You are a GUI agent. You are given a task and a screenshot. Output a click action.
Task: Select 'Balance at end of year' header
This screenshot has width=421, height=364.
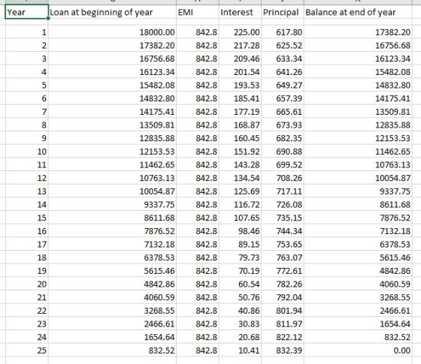[x=358, y=12]
